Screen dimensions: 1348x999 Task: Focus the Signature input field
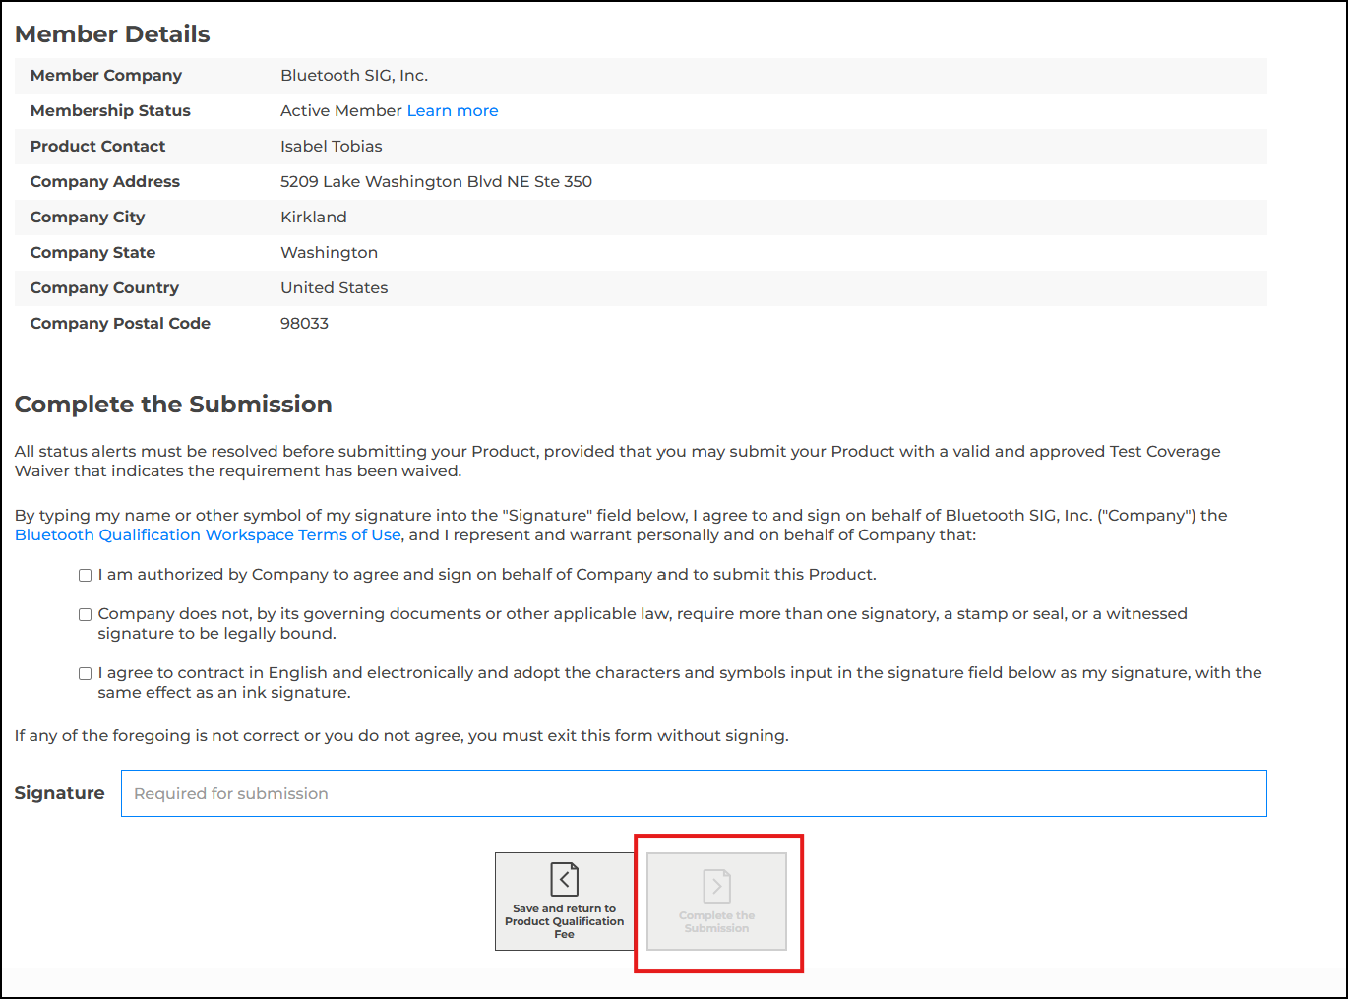[694, 793]
